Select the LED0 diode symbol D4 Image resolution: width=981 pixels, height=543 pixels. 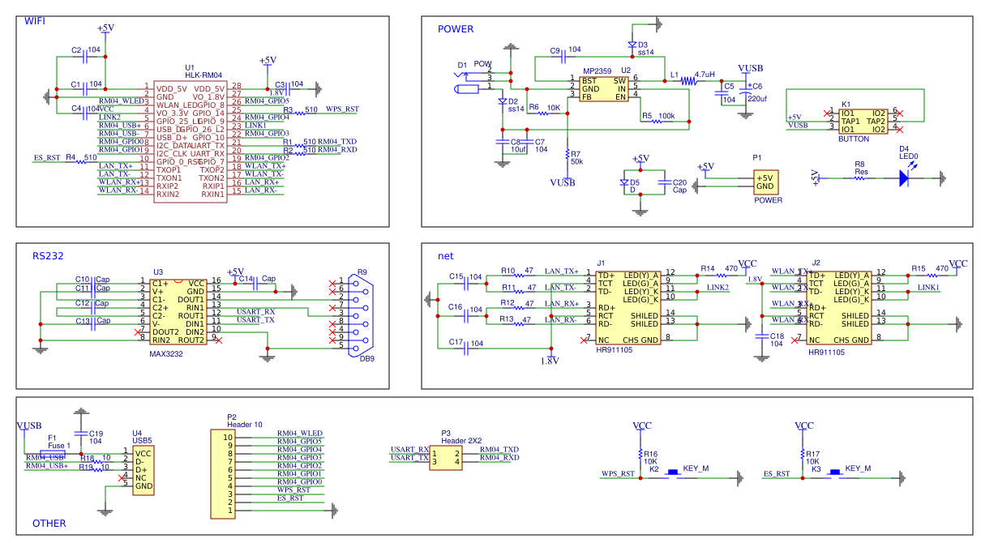coord(904,177)
